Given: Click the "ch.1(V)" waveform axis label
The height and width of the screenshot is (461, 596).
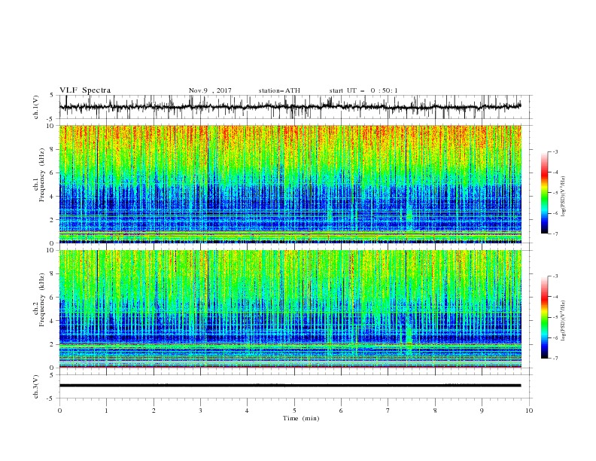Looking at the screenshot, I should pos(36,107).
